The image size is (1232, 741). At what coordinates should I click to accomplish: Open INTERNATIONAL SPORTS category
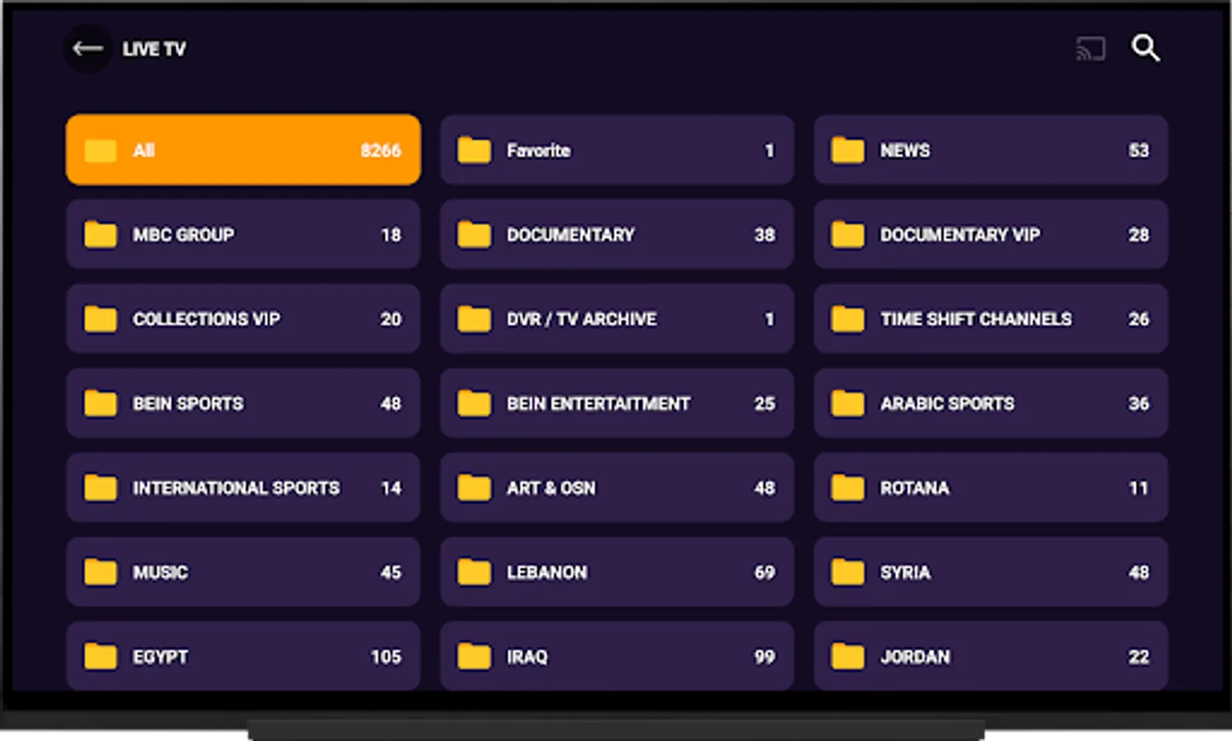click(x=243, y=487)
